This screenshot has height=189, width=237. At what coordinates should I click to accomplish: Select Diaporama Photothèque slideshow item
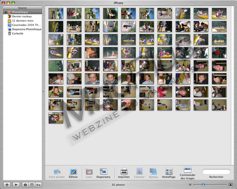tap(23, 29)
